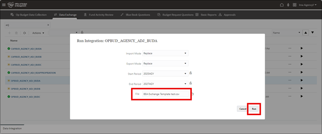
Task: Open the End Period dropdown
Action: point(165,84)
